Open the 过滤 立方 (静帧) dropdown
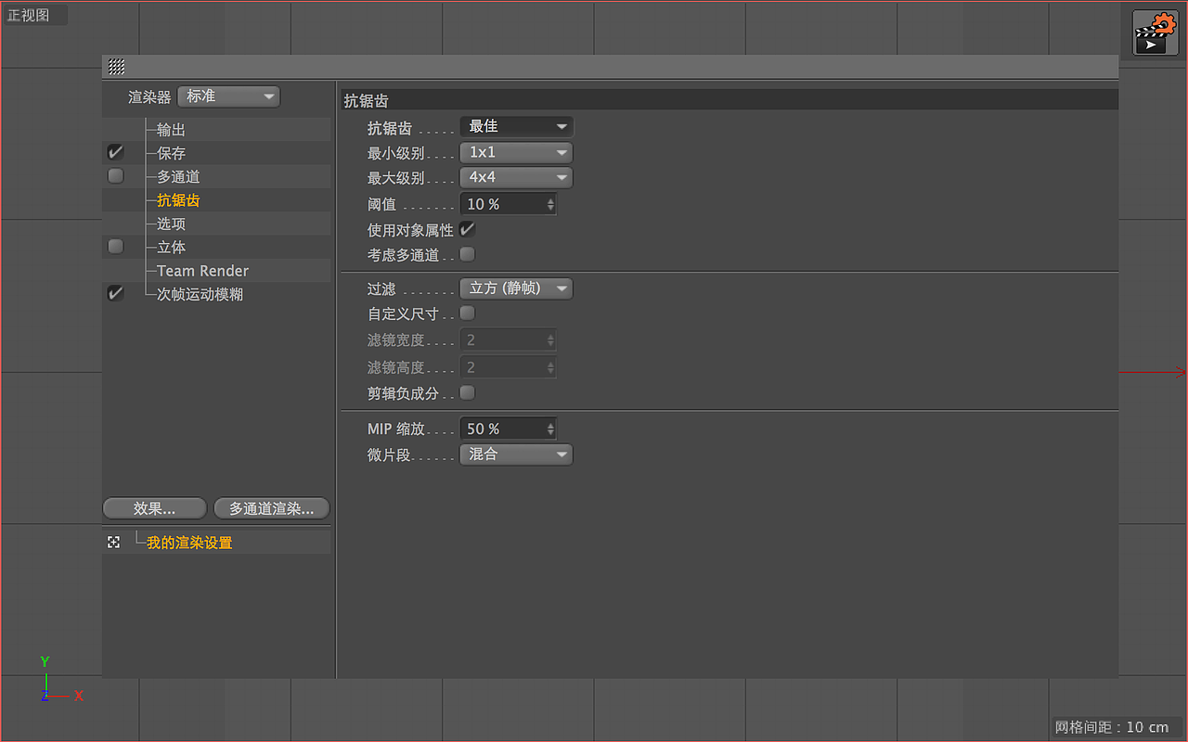 [x=517, y=288]
